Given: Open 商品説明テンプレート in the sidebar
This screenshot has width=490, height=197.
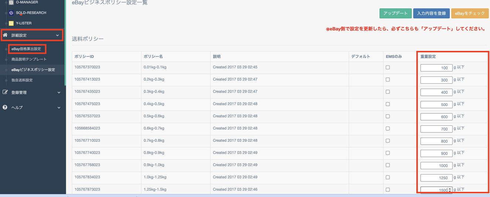Looking at the screenshot, I should [x=29, y=59].
